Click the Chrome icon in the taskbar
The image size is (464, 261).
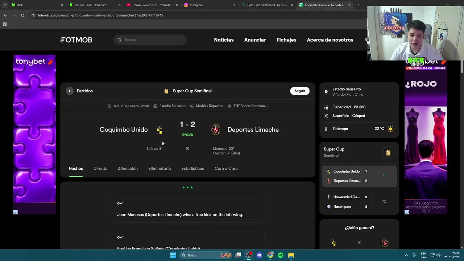[270, 255]
